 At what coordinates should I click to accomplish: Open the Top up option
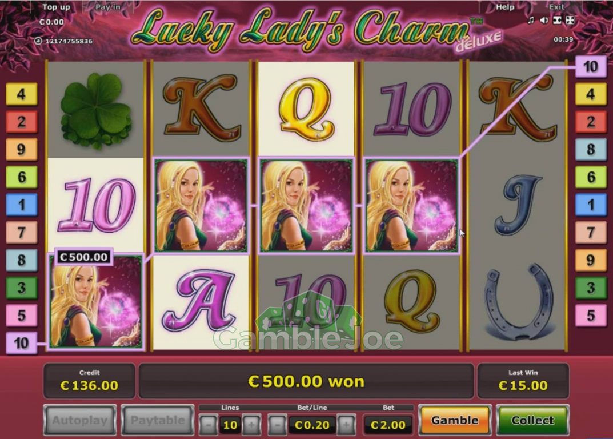tap(56, 7)
